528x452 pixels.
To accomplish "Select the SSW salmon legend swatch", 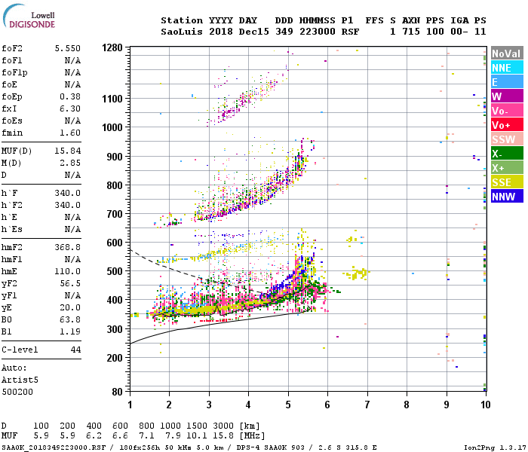I will coord(507,139).
